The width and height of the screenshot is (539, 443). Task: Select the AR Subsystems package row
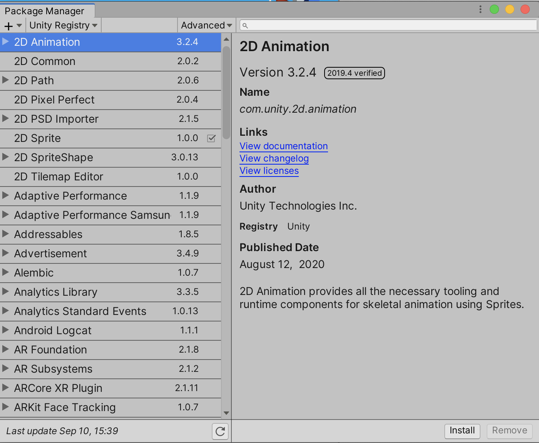[110, 369]
